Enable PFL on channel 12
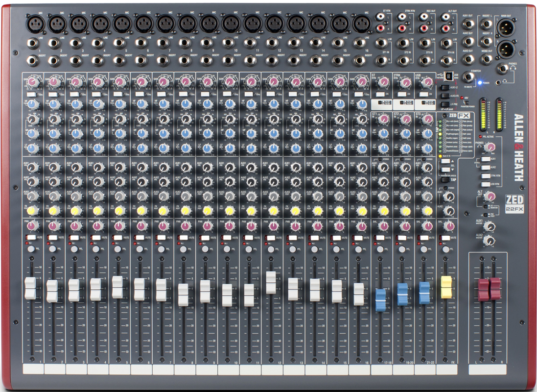 (271, 249)
